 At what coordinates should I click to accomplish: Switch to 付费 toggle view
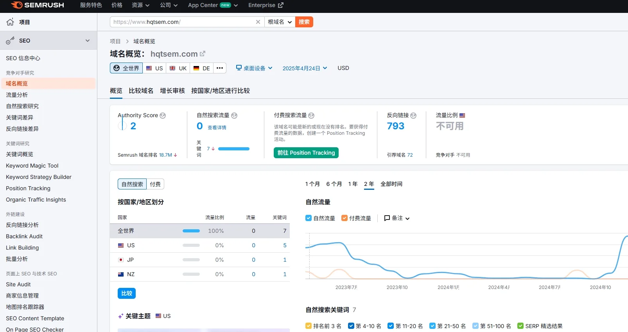155,184
